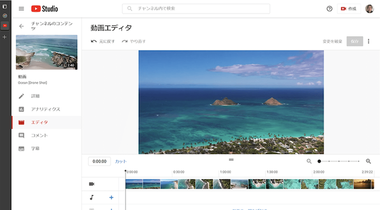The width and height of the screenshot is (381, 210).
Task: Click the 0:30:00 timeline marker
Action: (x=179, y=172)
